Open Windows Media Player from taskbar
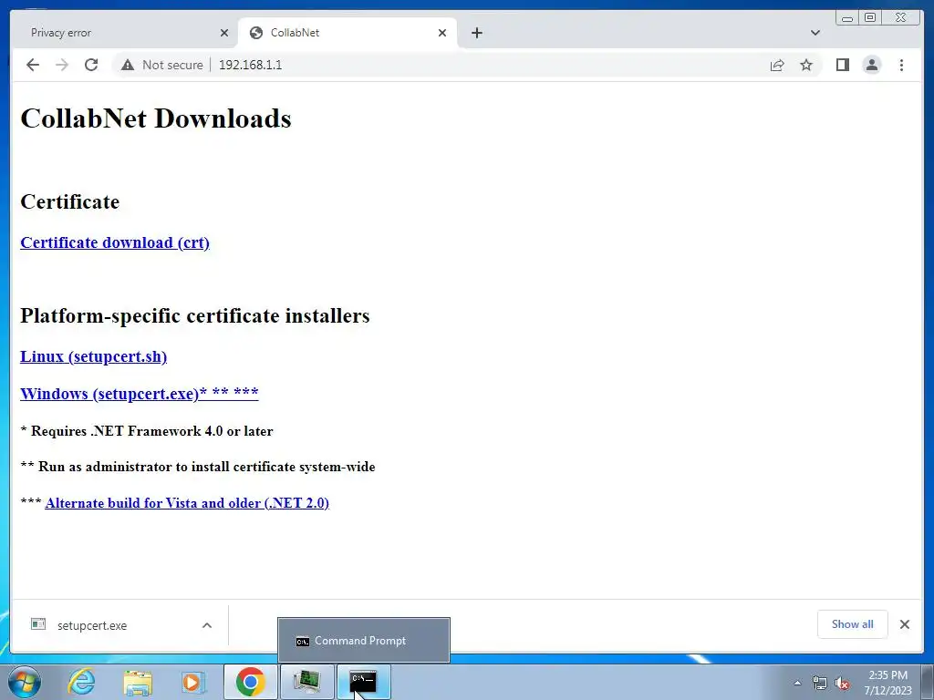 [x=193, y=682]
